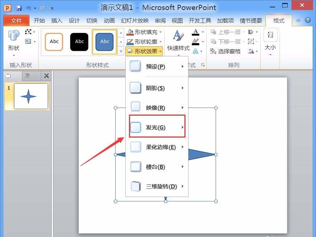
Task: Click the Insert Shapes gallery icon
Action: (x=14, y=37)
